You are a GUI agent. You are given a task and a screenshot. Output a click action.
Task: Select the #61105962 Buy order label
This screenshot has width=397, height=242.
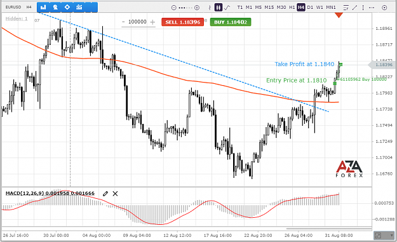(x=363, y=79)
